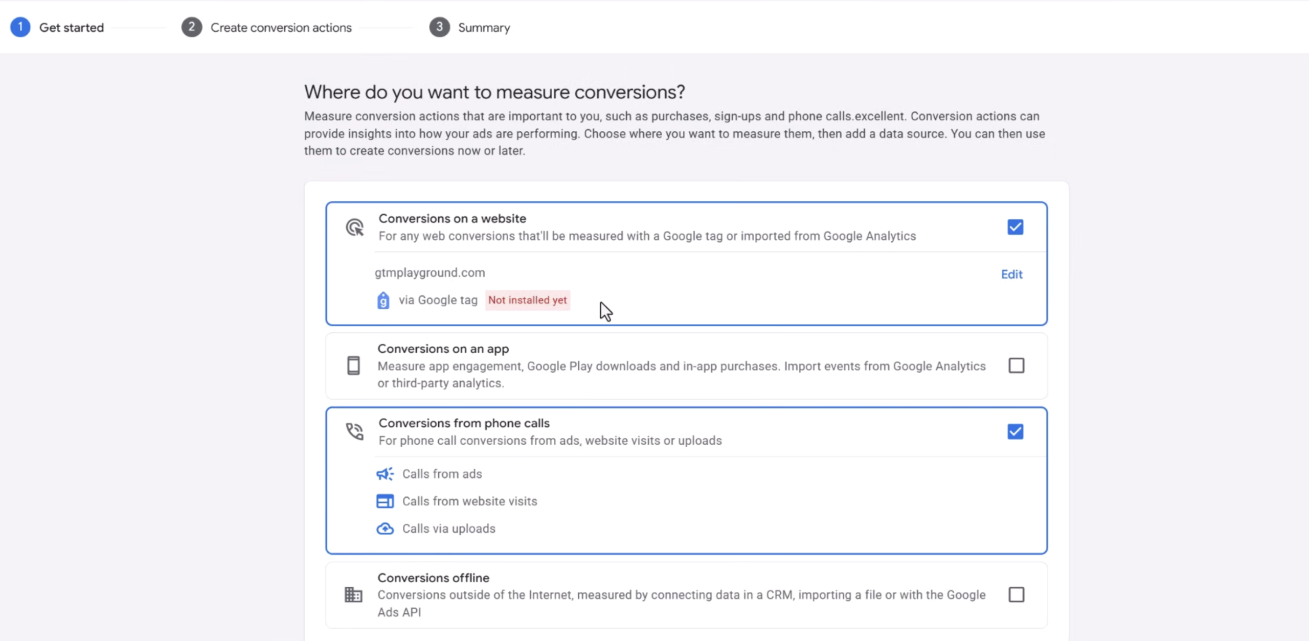Image resolution: width=1309 pixels, height=641 pixels.
Task: Click the 'Measure app engagement' description
Action: [x=682, y=375]
